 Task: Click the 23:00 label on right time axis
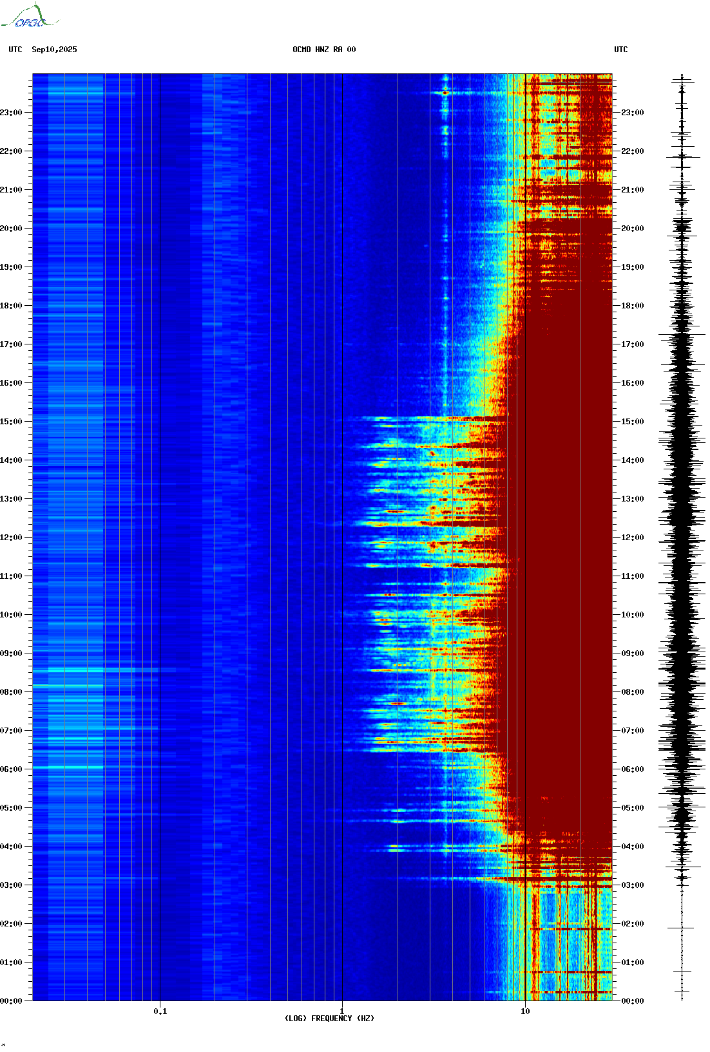pyautogui.click(x=633, y=113)
